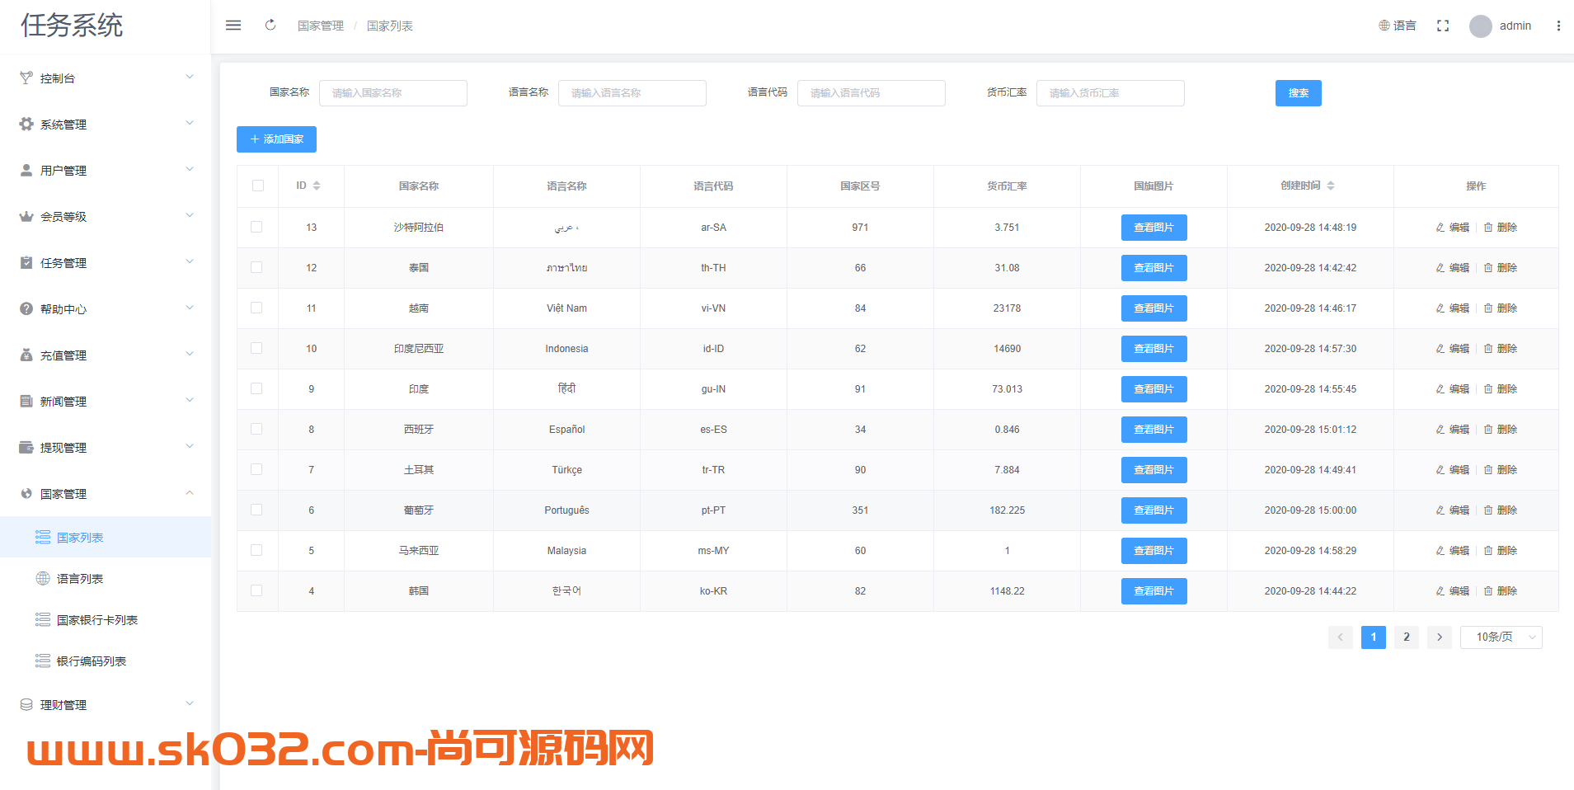Viewport: 1574px width, 790px height.
Task: View flag image for 韩国
Action: coord(1153,591)
